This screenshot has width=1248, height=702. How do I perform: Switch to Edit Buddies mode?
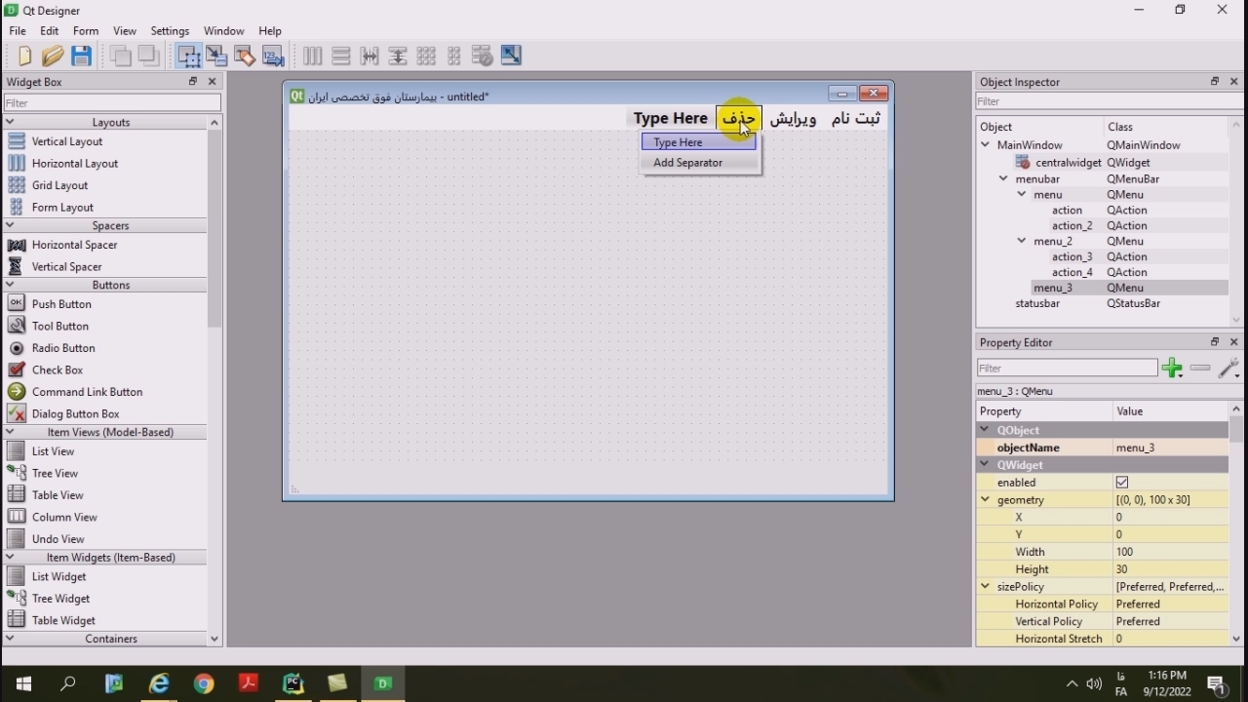[x=245, y=57]
